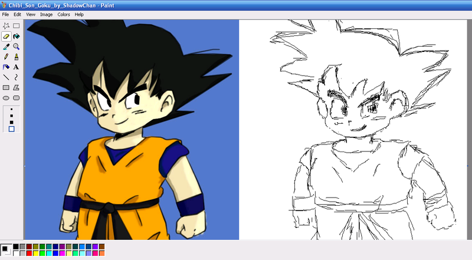
Task: Pick the dark gray palette swatch
Action: pos(22,246)
